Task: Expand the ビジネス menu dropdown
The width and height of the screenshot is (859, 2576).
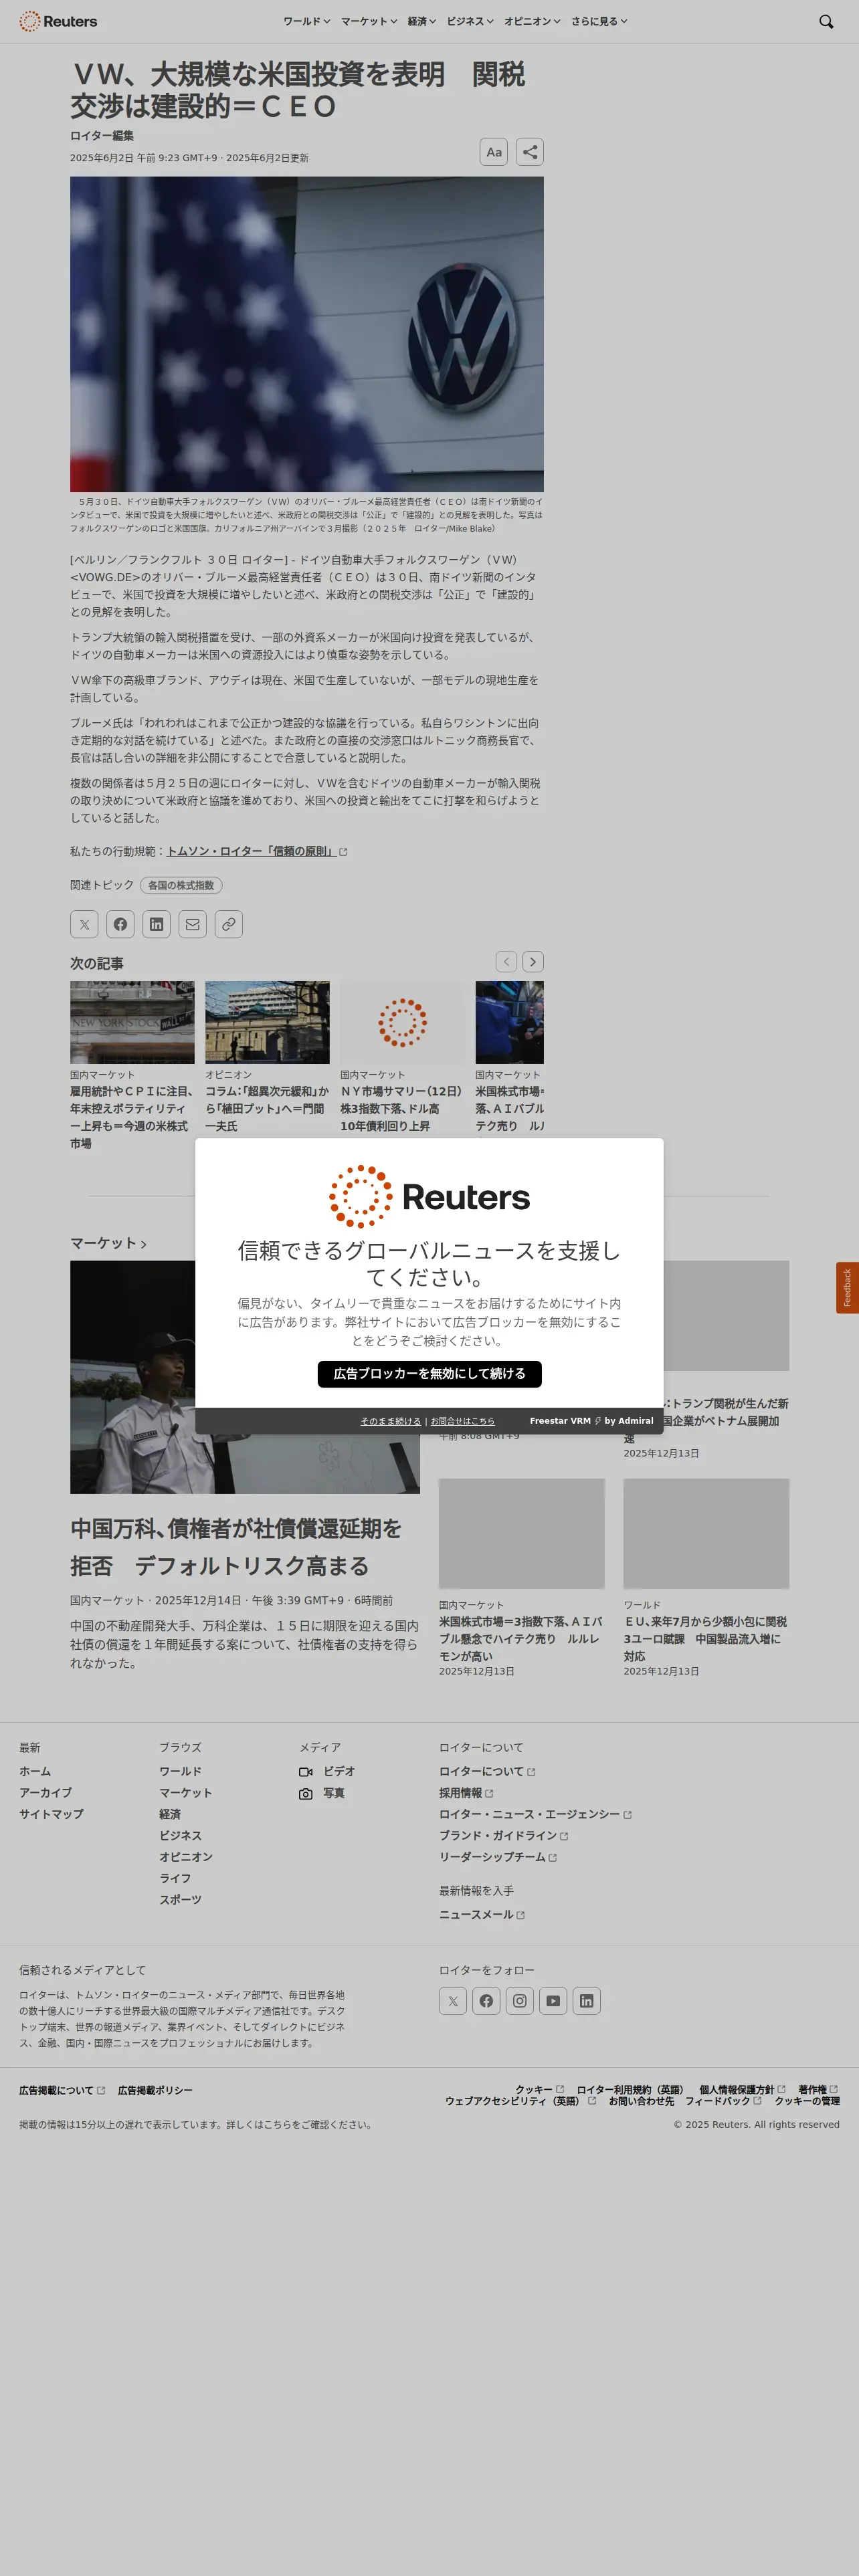Action: coord(470,21)
